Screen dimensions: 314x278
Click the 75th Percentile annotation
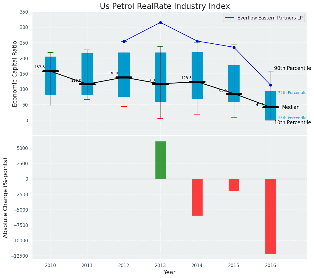(x=292, y=93)
